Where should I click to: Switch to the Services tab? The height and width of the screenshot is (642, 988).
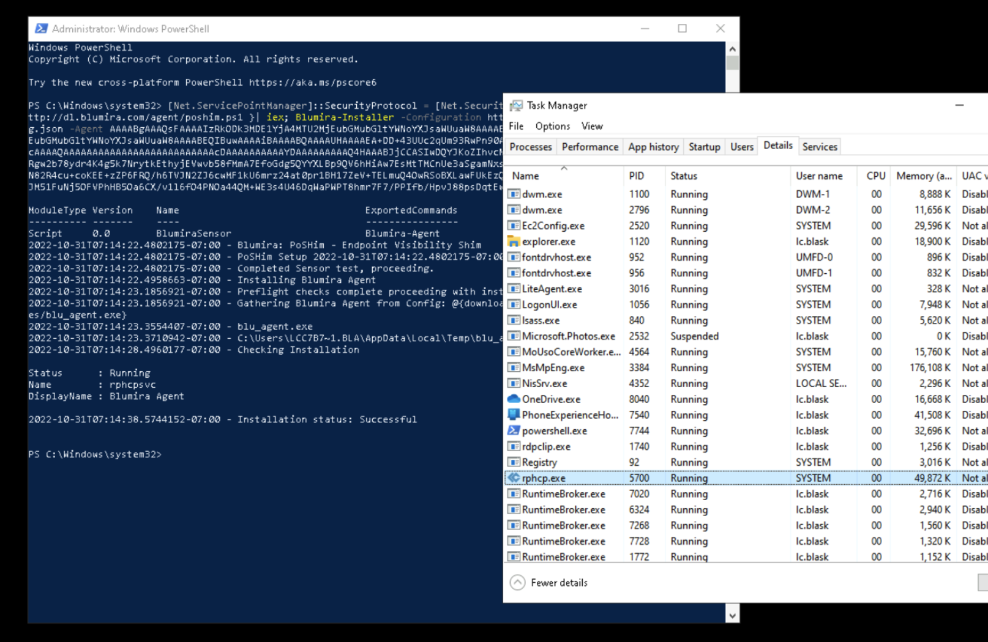(820, 147)
